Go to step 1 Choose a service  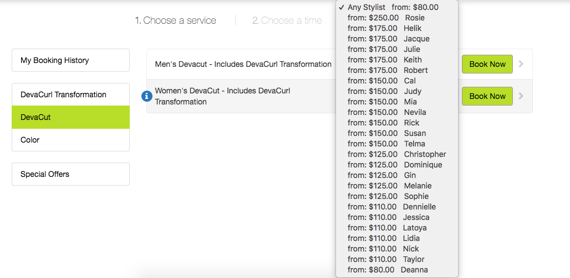pos(176,20)
